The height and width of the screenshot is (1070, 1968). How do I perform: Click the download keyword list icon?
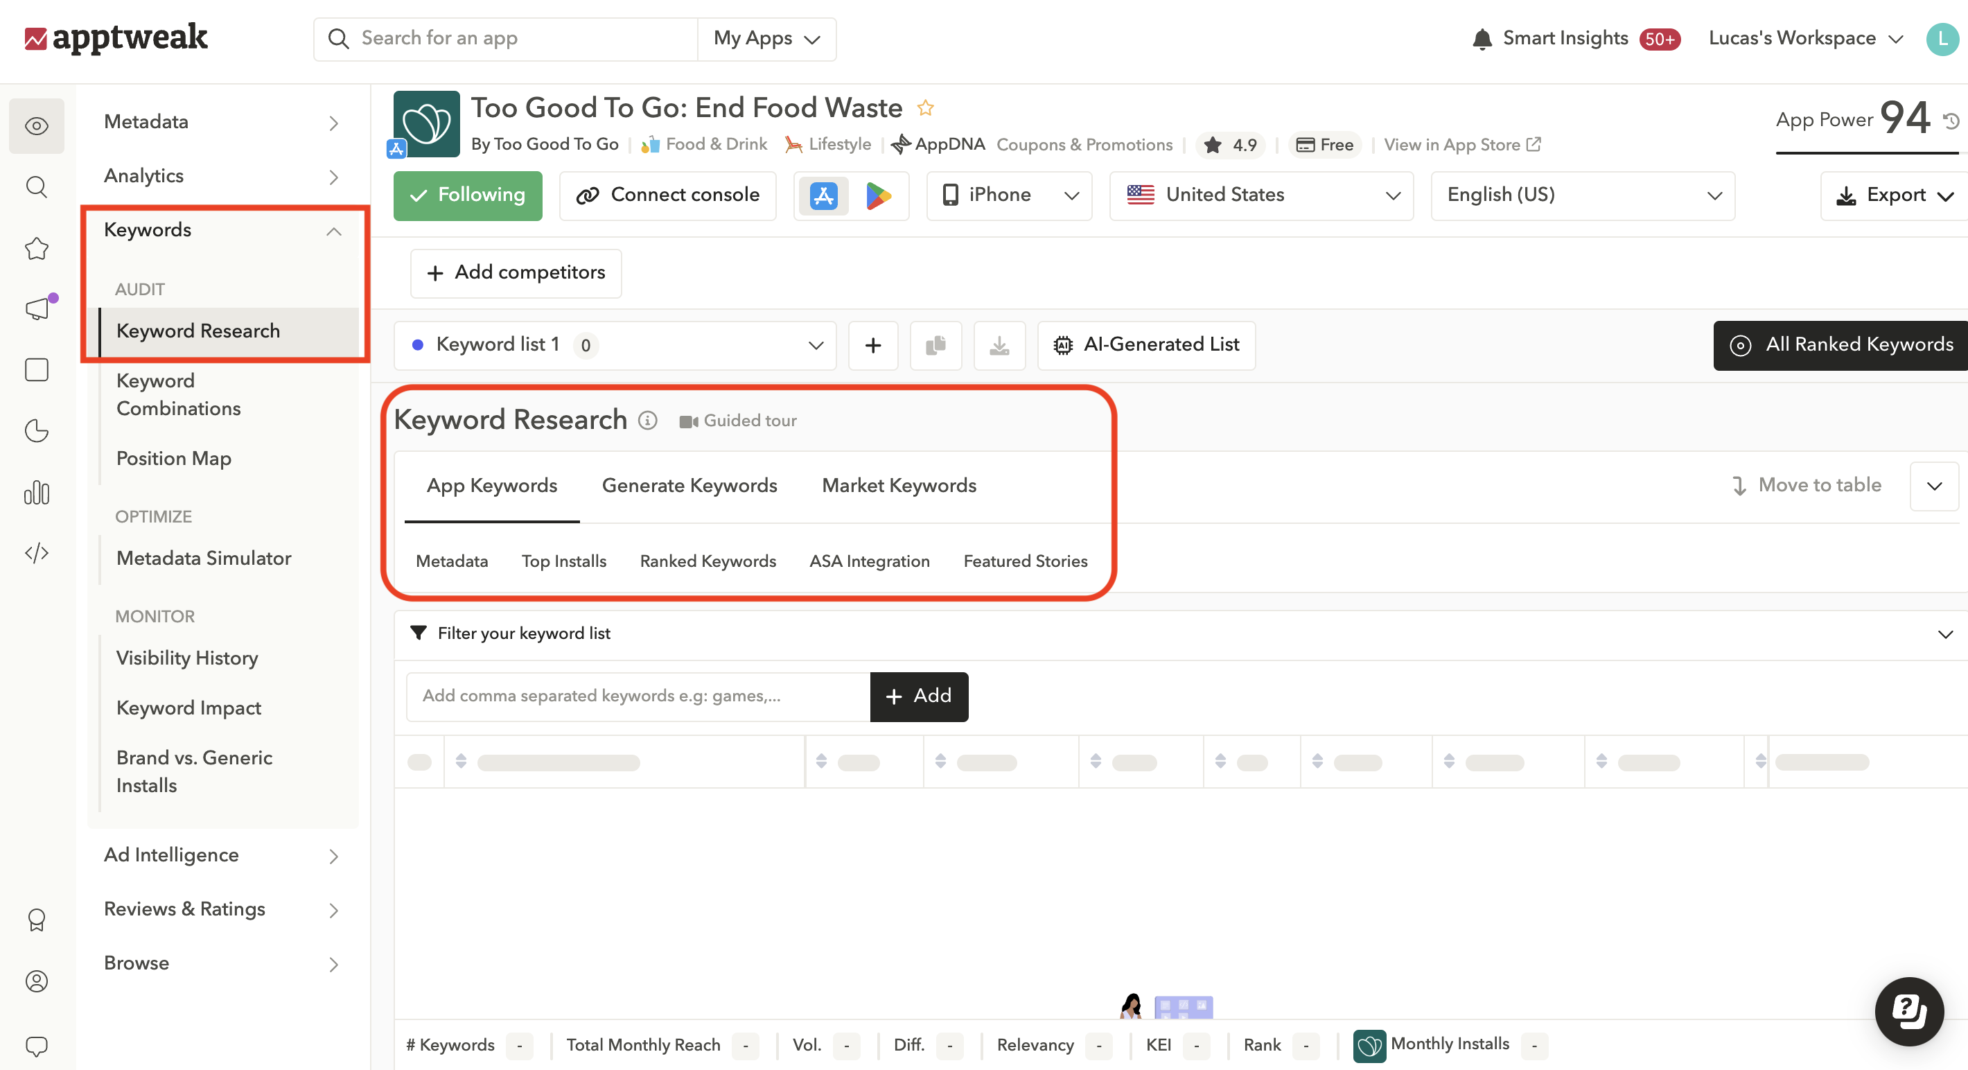tap(999, 345)
